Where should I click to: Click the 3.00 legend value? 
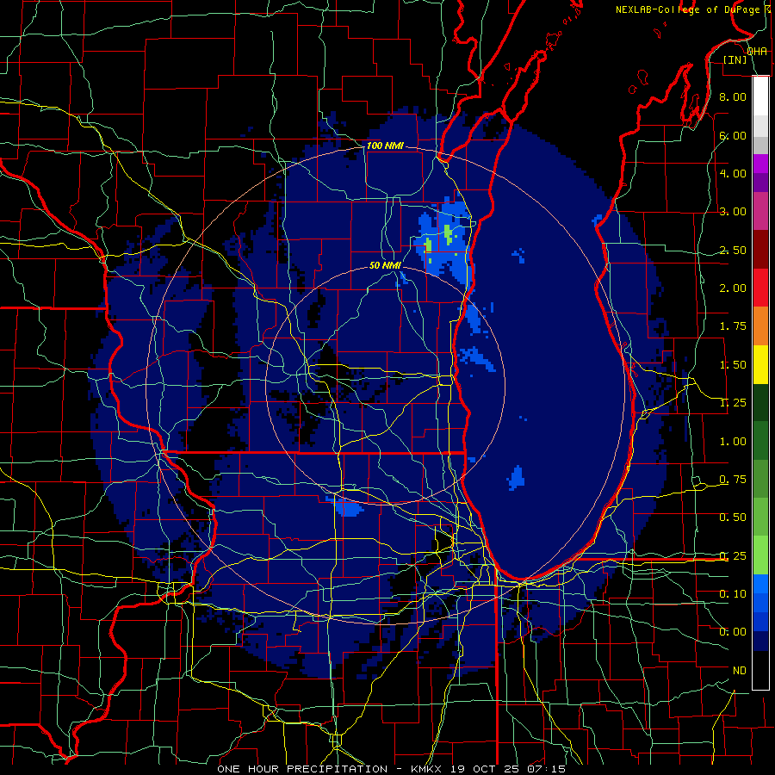click(733, 212)
